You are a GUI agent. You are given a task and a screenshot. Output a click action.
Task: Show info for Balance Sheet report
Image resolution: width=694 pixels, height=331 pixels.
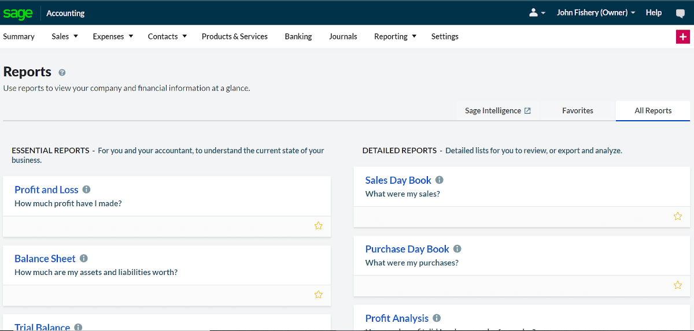click(84, 258)
